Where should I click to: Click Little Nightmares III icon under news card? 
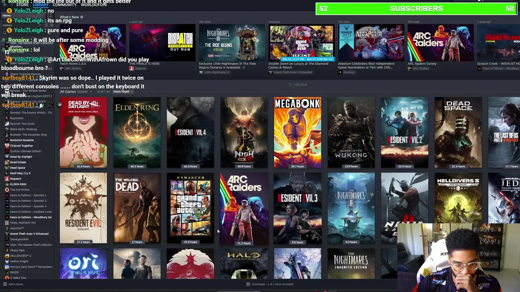point(201,72)
